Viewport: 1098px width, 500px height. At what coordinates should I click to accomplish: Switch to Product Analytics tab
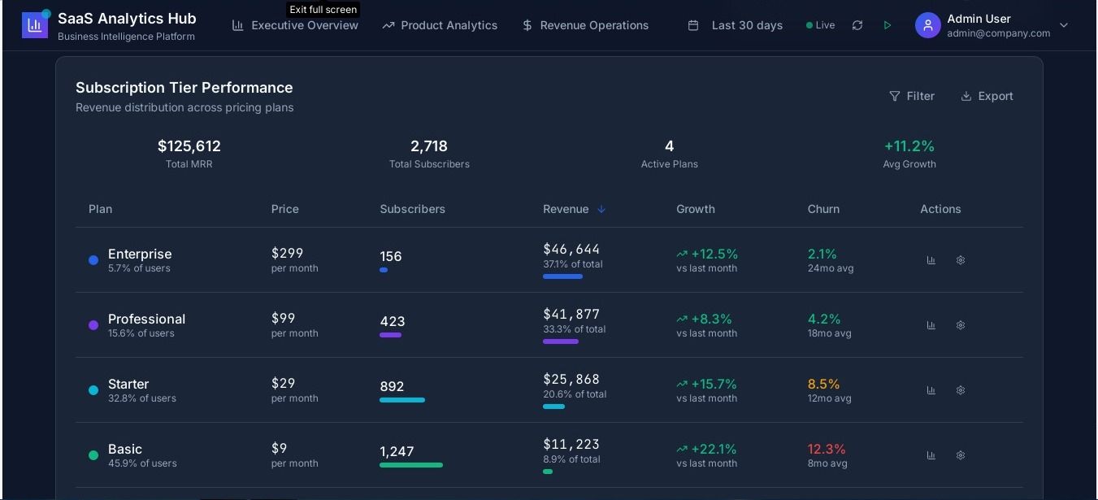440,25
